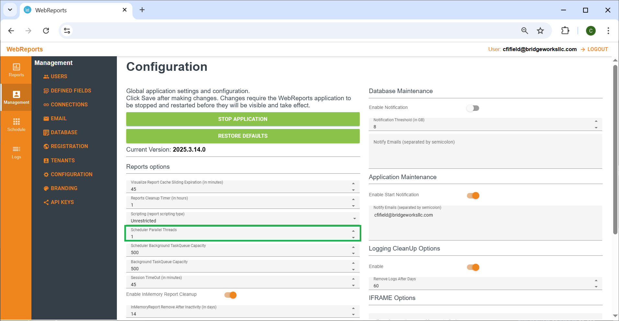This screenshot has height=321, width=619.
Task: Decrease Reports Cleanup Timer value
Action: click(353, 206)
